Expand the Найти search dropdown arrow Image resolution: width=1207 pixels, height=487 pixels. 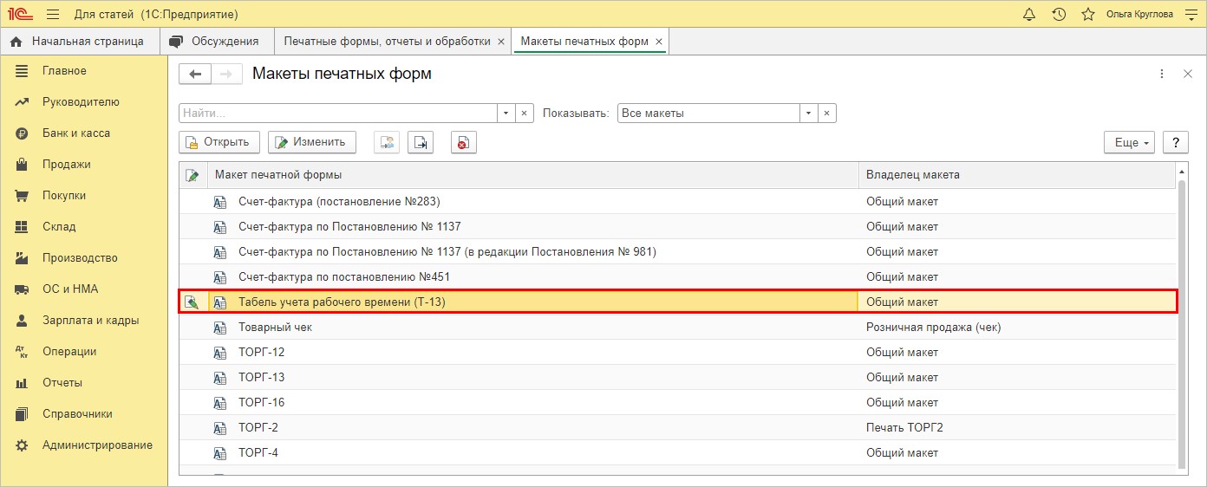[506, 114]
